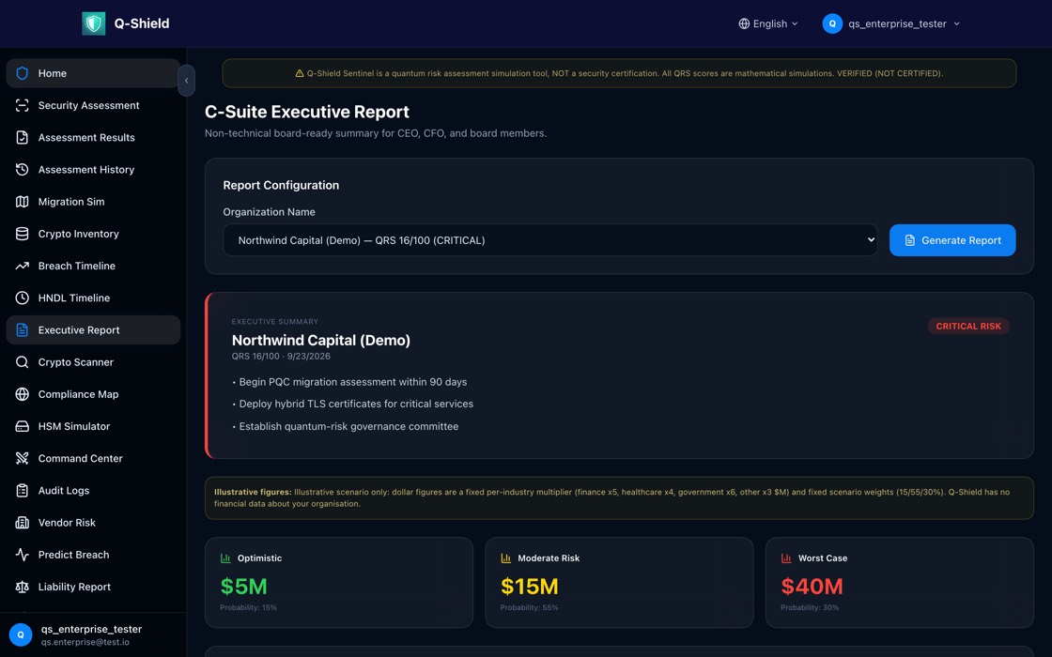Open the English language dropdown
Screen dimensions: 1052x657
tap(768, 23)
